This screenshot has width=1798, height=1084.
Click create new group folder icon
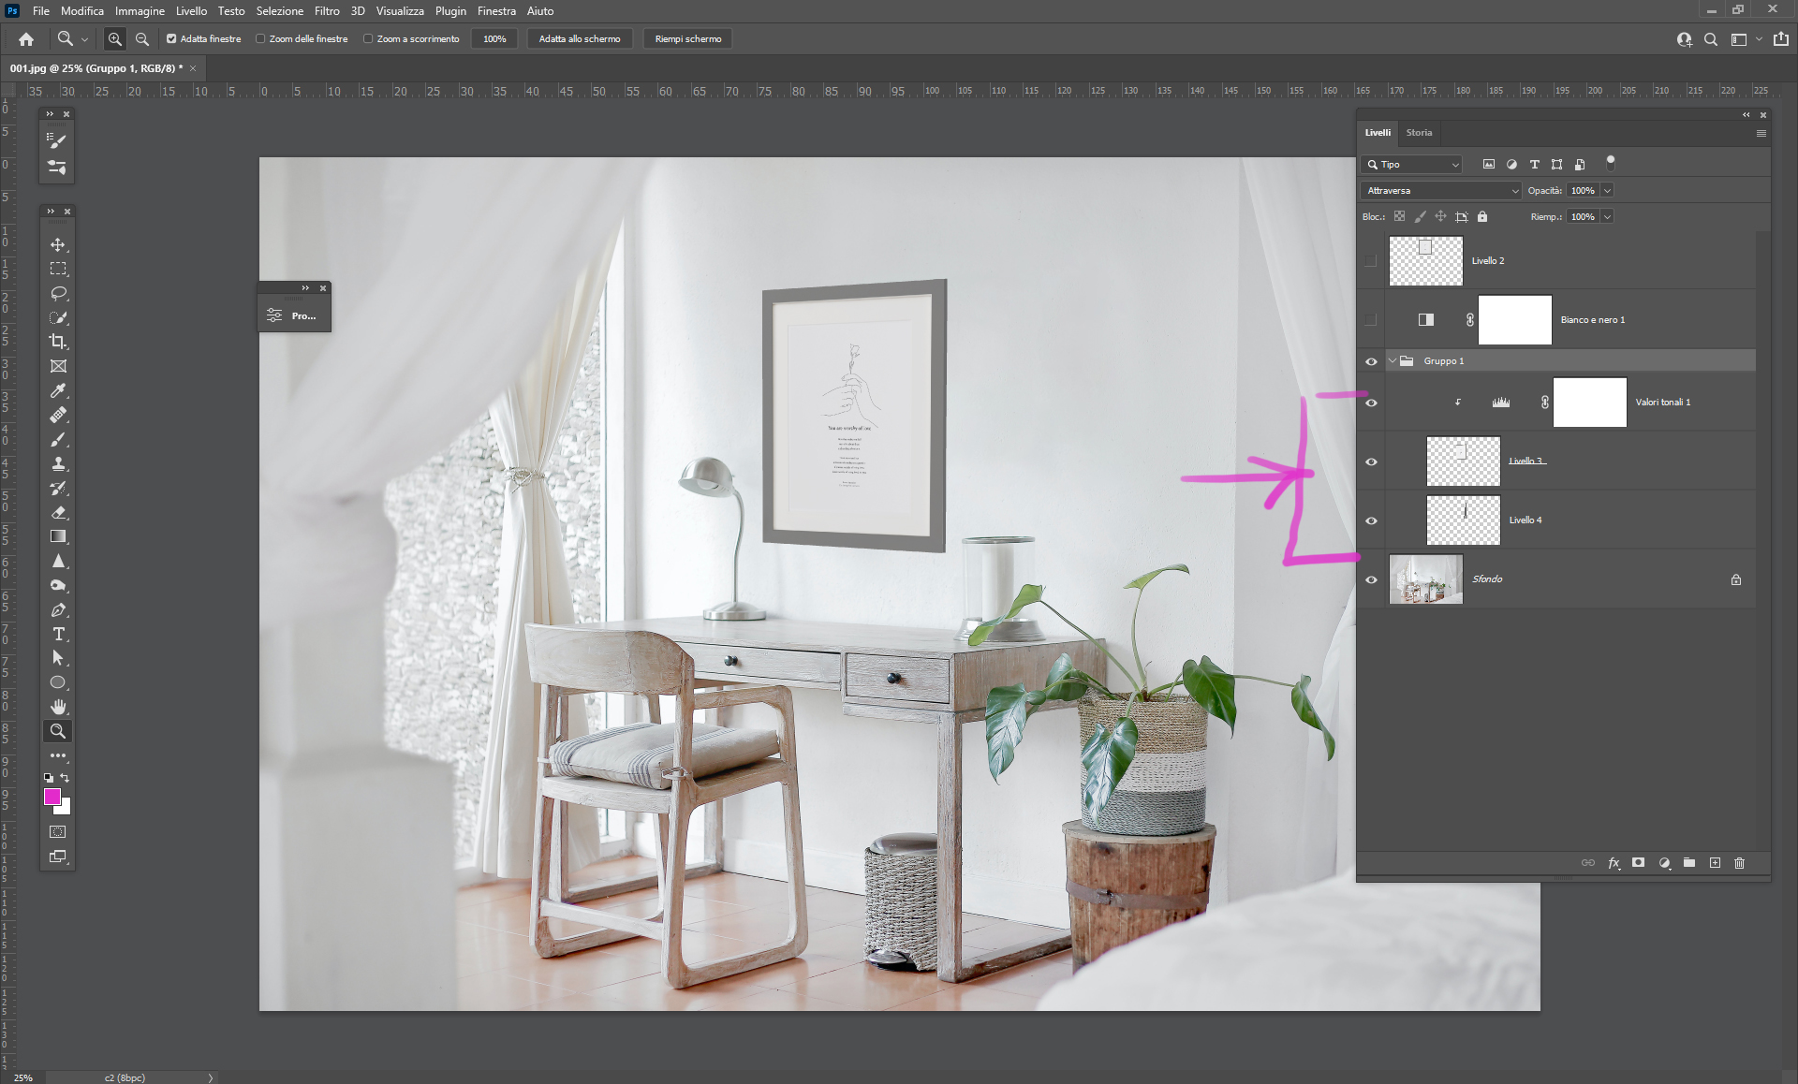[x=1688, y=863]
